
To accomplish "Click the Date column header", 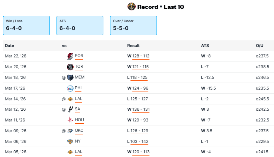I will coord(9,46).
